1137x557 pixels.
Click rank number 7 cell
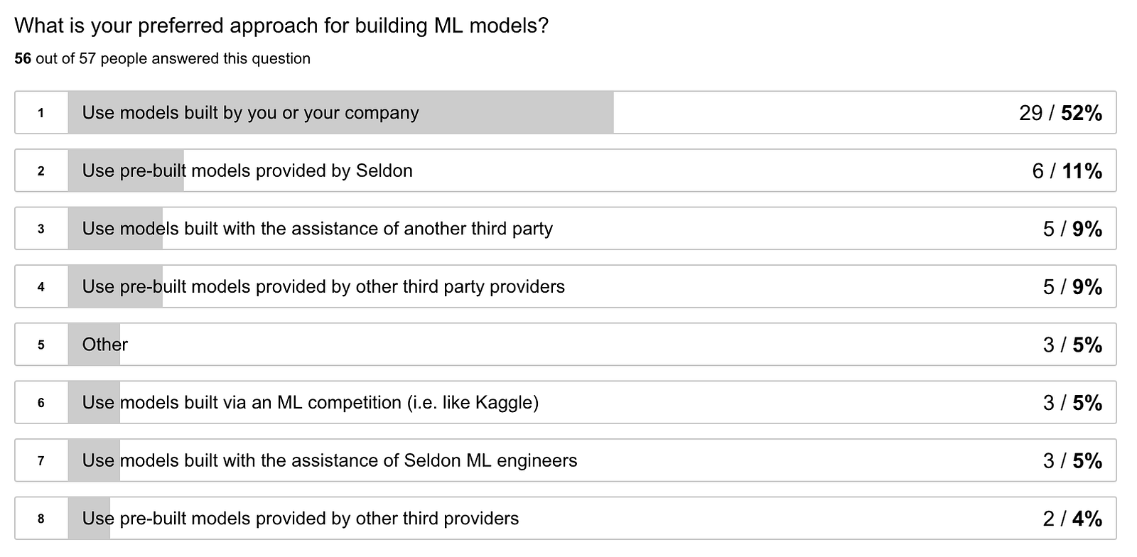(x=41, y=461)
